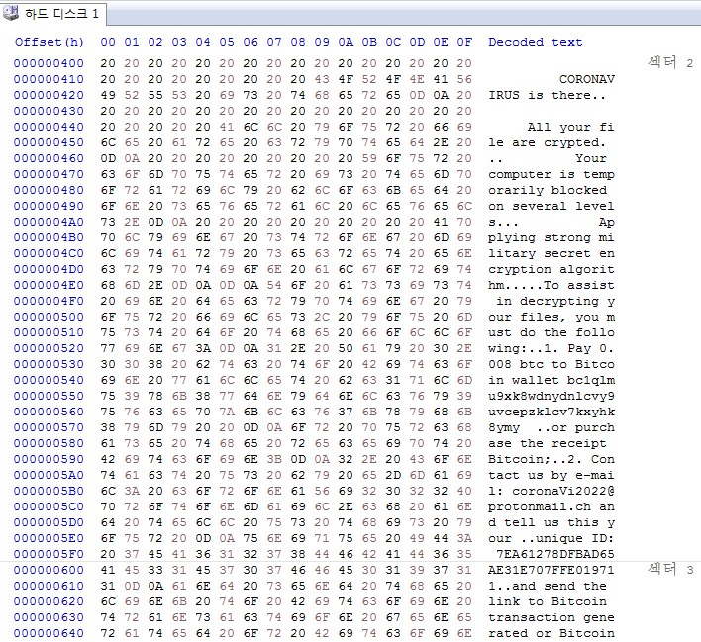
Task: Click decoded text 'tact us by e-mai'
Action: 551,476
